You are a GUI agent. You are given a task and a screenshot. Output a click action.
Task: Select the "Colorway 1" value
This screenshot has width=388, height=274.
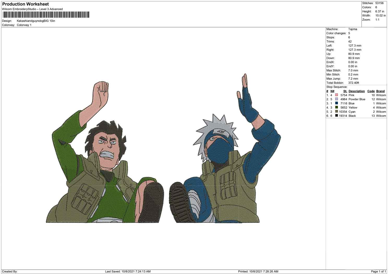[x=24, y=25]
